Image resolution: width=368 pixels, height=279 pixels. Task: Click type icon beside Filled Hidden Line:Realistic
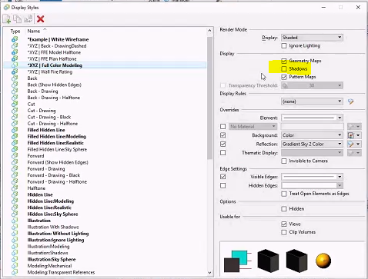pos(15,143)
